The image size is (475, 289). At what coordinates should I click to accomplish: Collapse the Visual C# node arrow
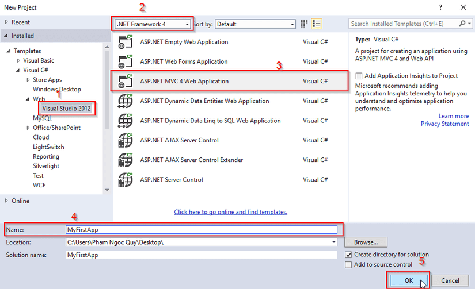[18, 70]
